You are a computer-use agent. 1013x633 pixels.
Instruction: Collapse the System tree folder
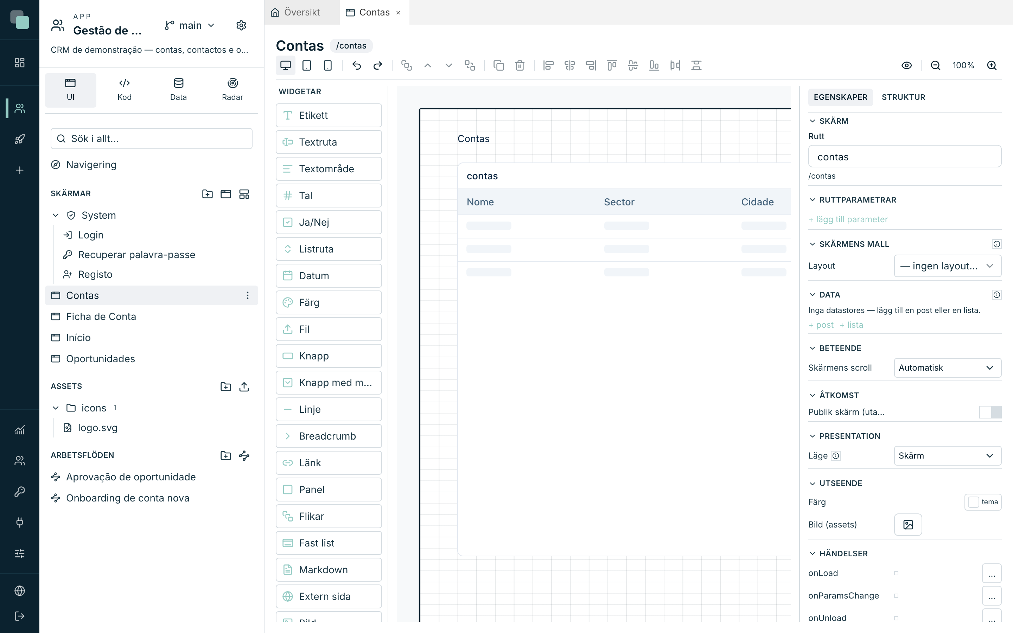(x=56, y=215)
